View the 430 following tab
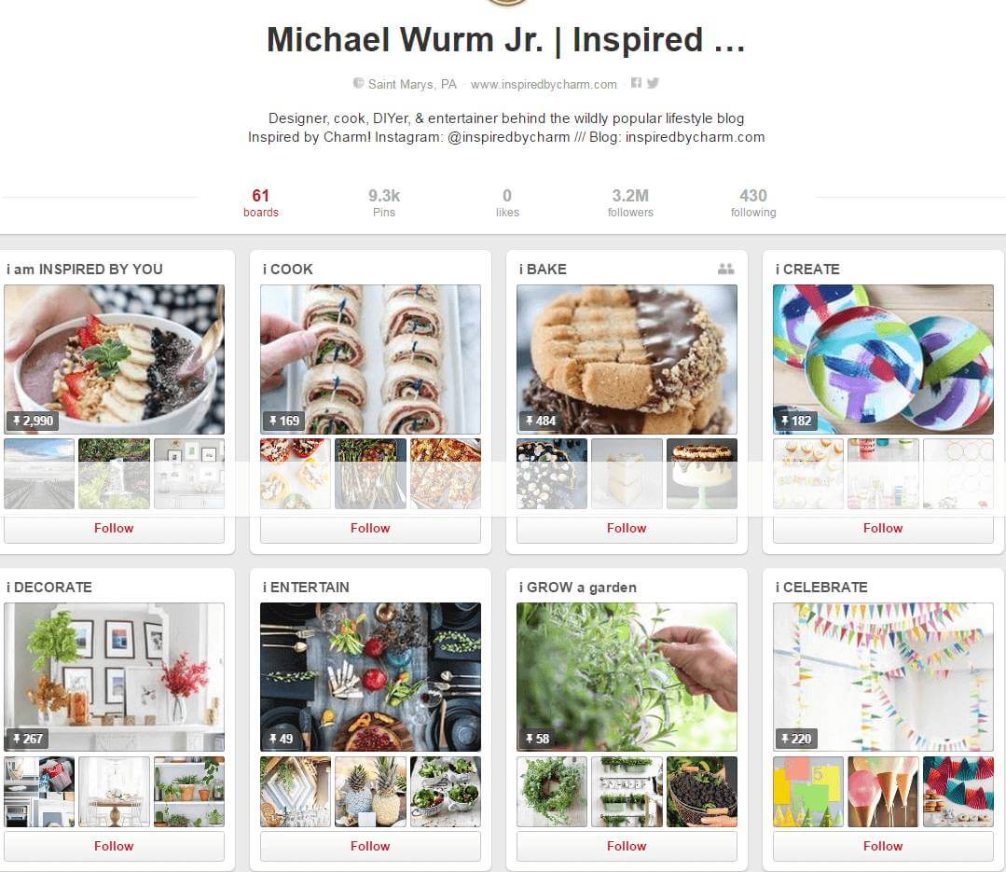Screen dimensions: 1006x872 753,202
